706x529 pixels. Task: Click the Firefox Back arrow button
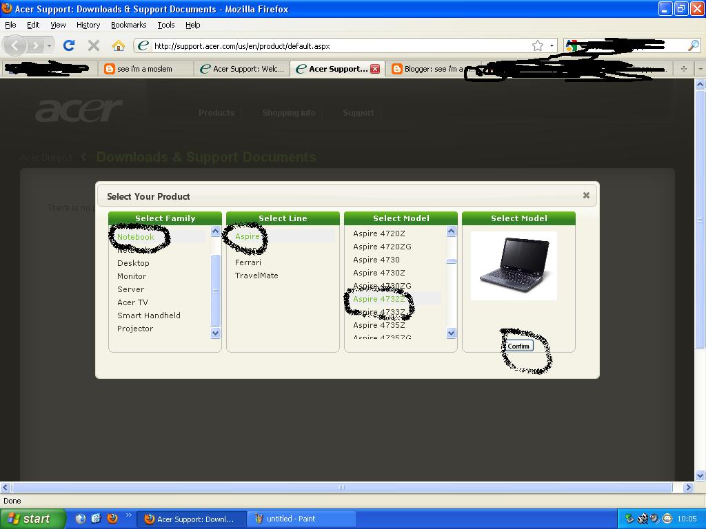point(15,45)
